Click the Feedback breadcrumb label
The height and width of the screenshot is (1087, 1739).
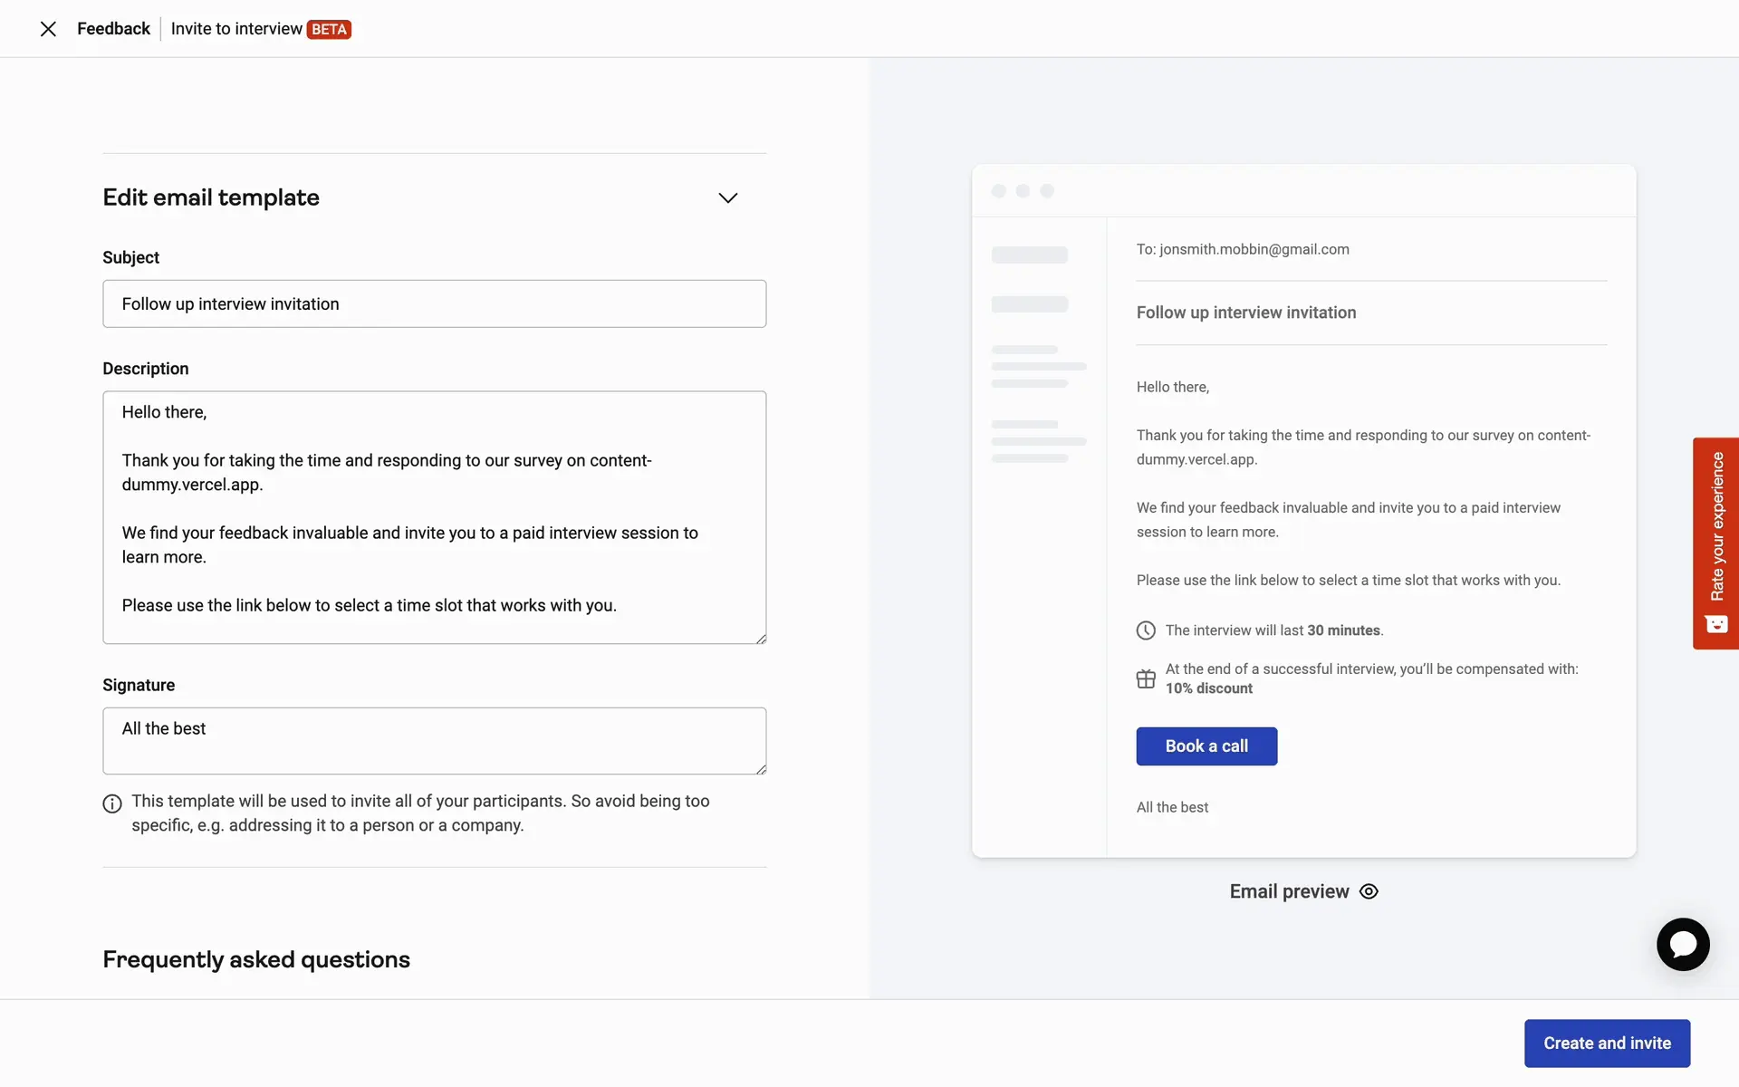pos(113,29)
